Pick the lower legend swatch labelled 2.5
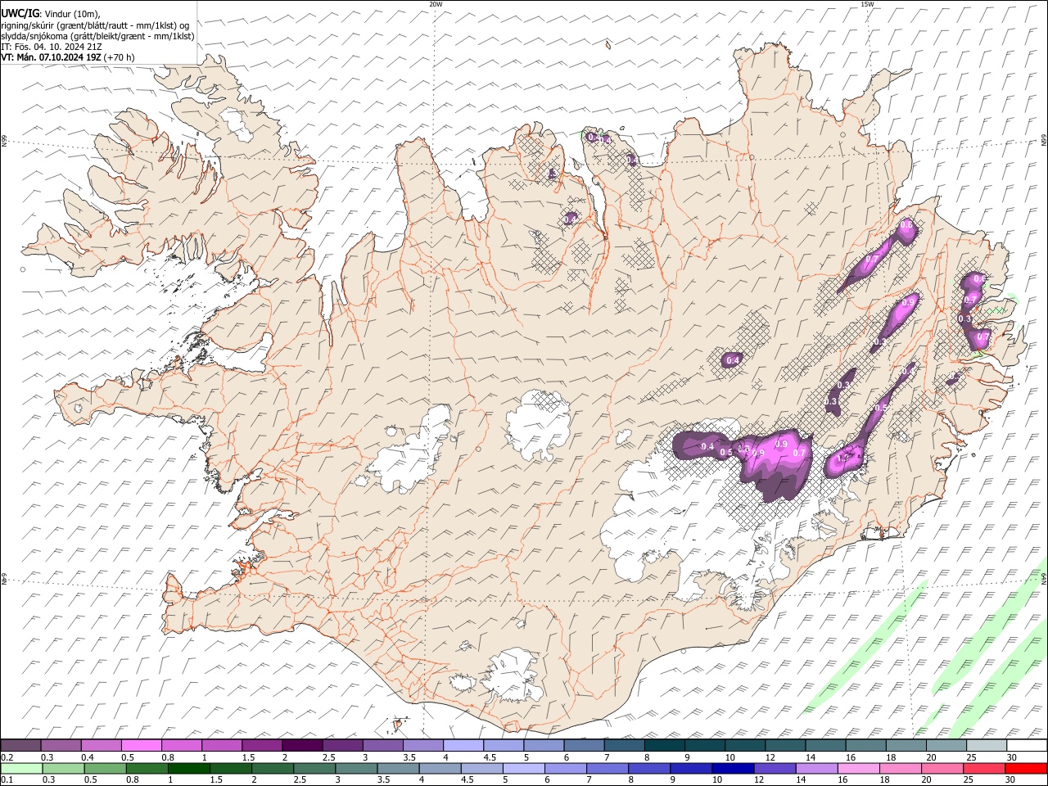 click(314, 768)
